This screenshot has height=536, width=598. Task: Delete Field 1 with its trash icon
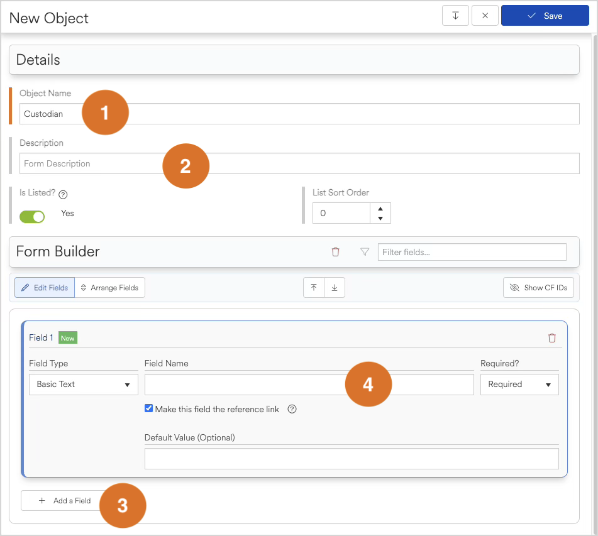[x=551, y=338]
